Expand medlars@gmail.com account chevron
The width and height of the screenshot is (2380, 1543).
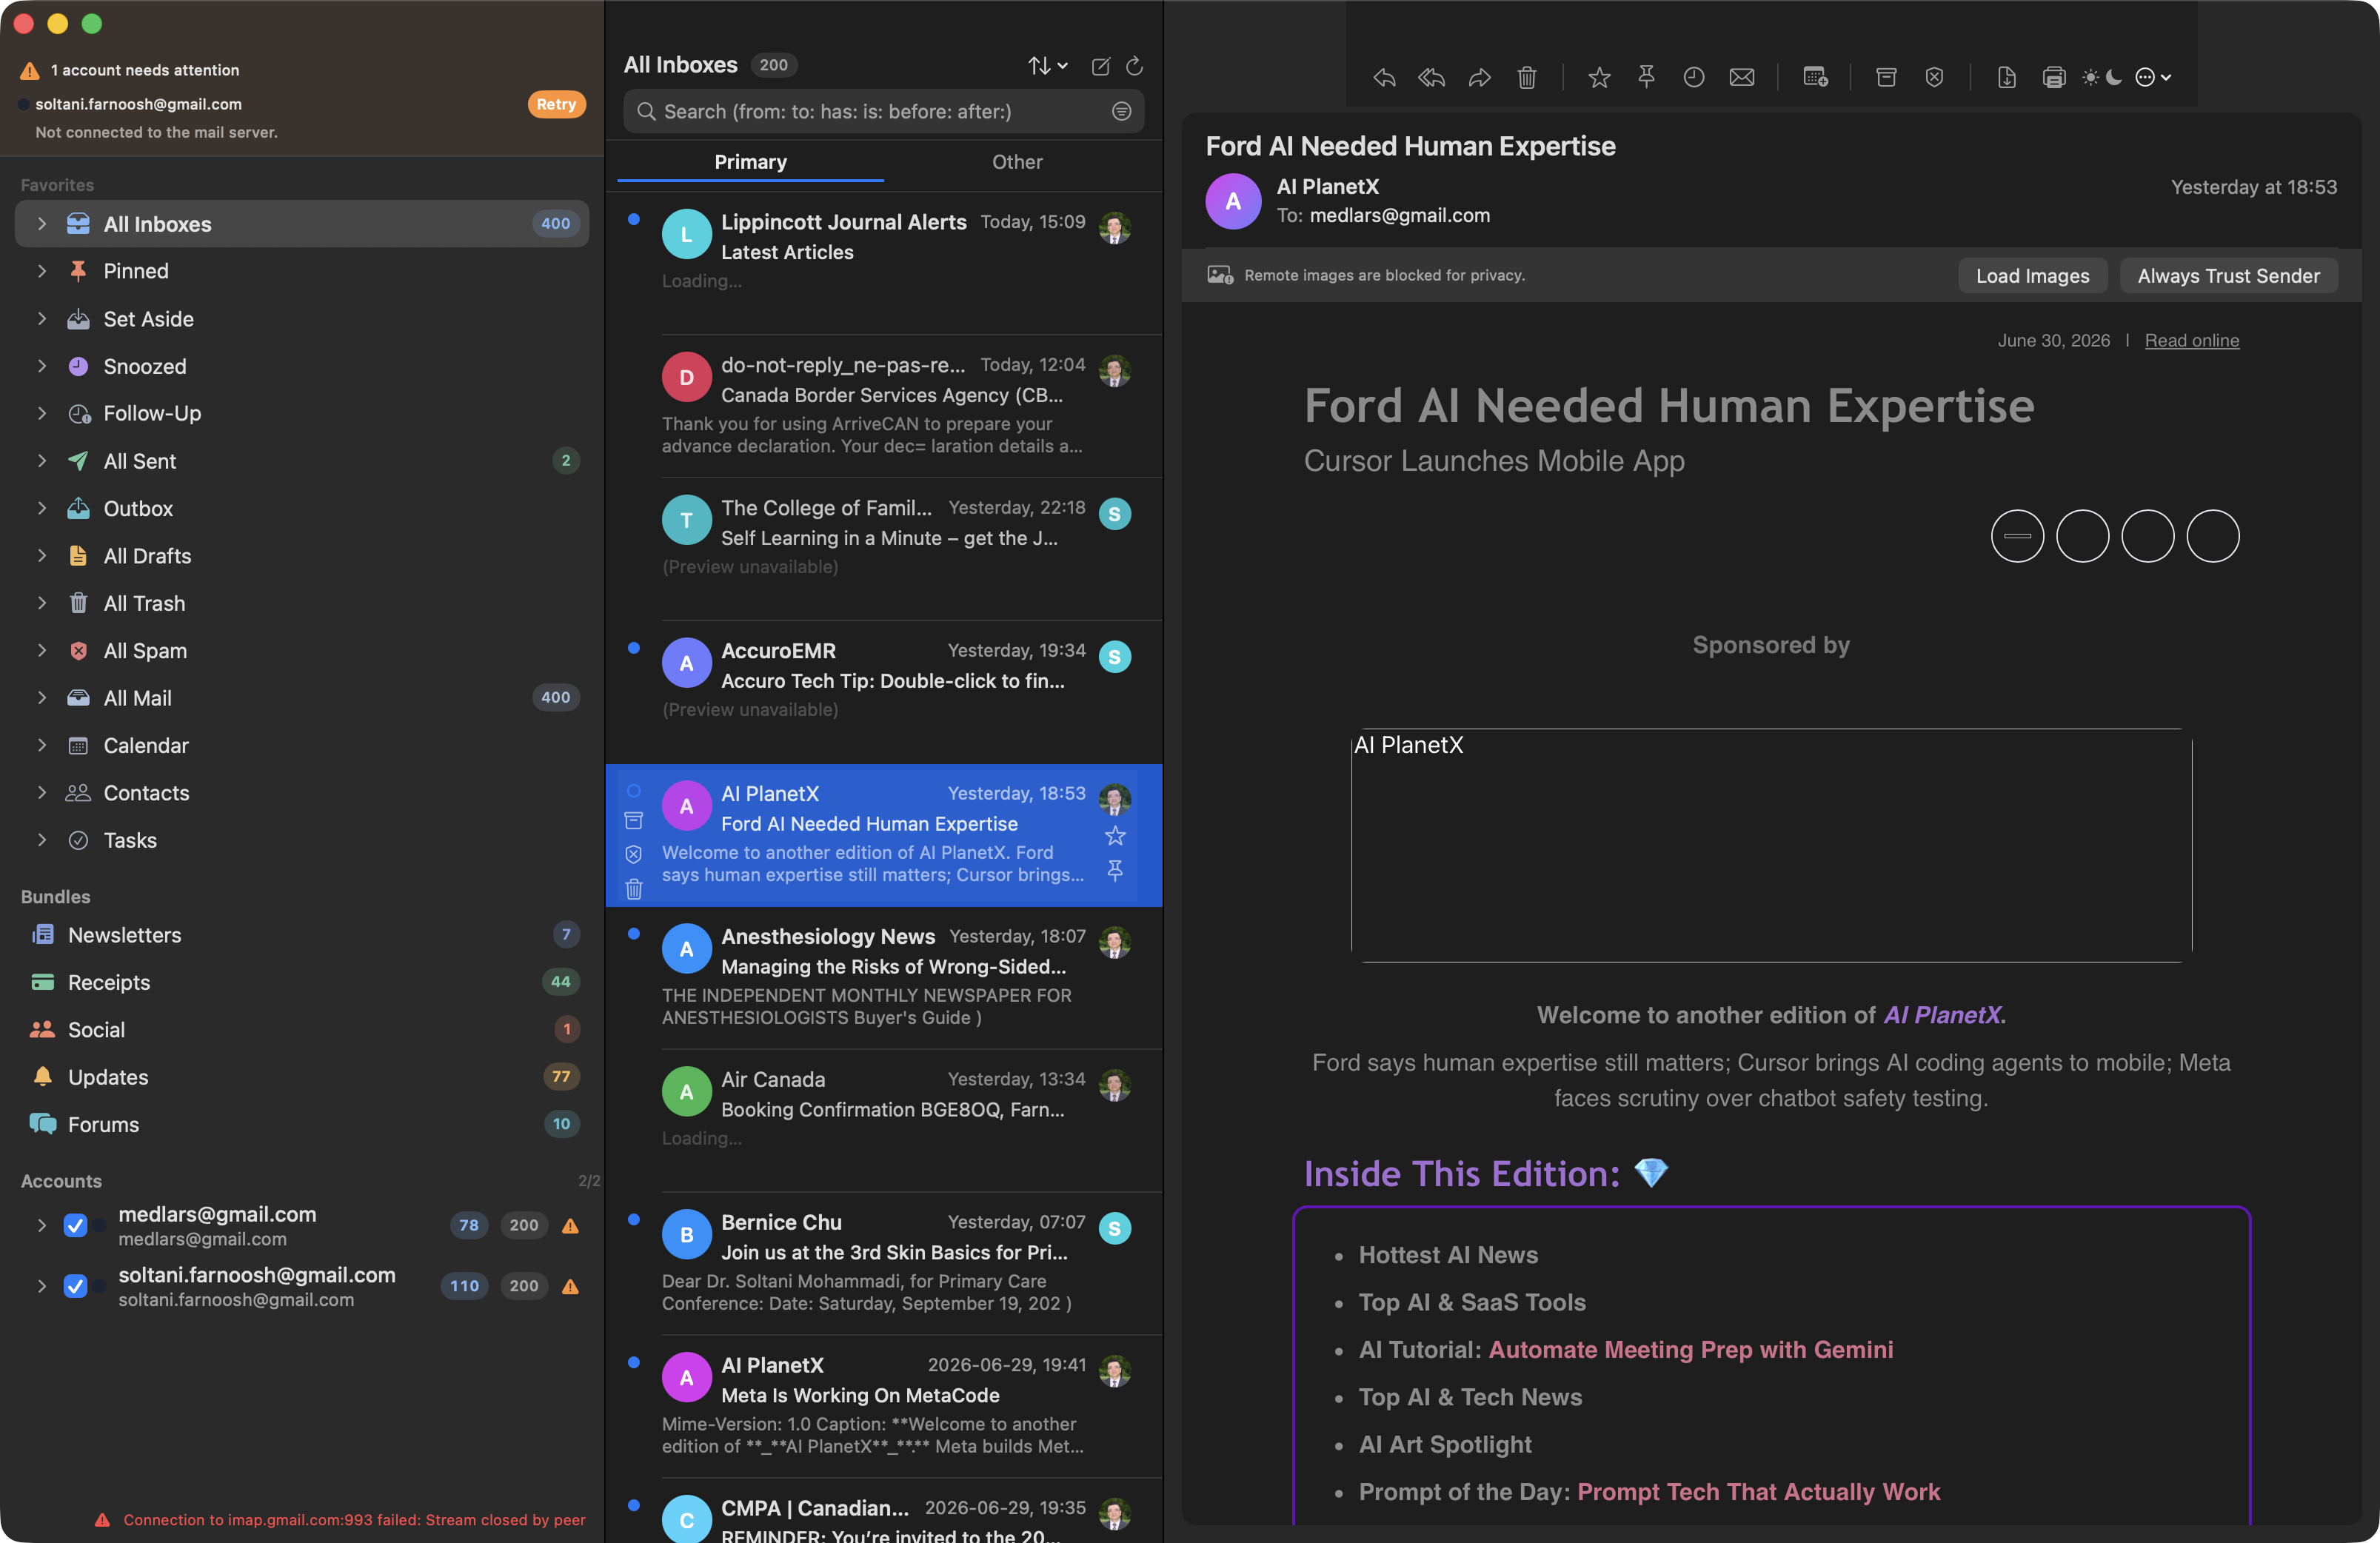[x=41, y=1225]
